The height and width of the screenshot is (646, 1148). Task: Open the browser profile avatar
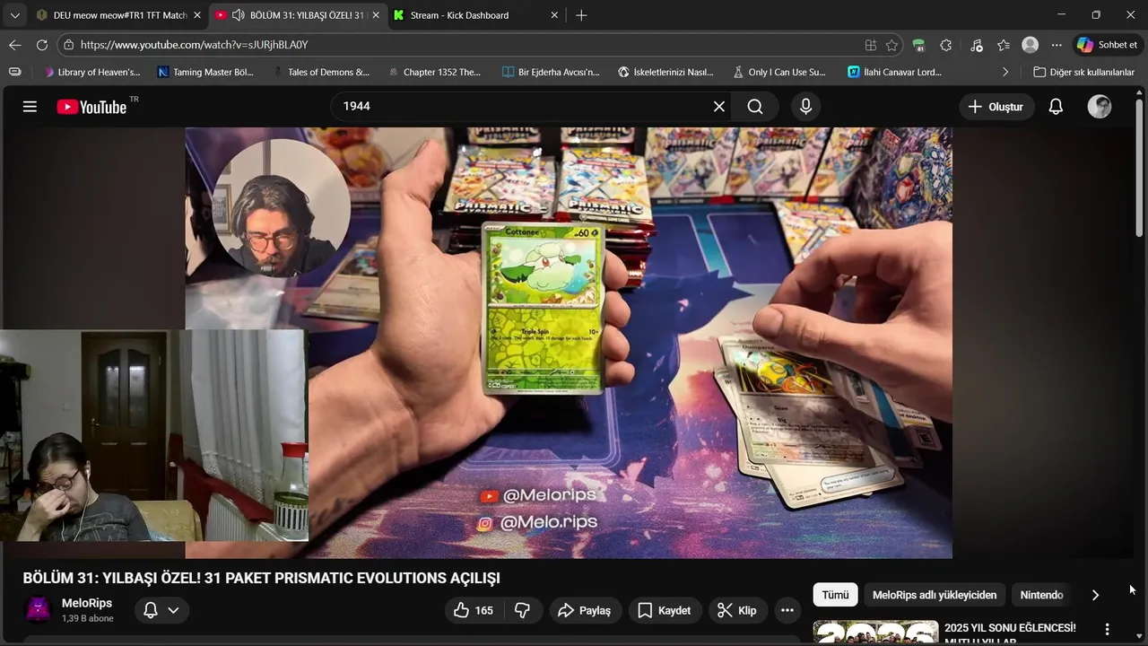coord(1031,45)
